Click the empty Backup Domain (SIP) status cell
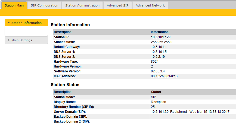 (190, 117)
